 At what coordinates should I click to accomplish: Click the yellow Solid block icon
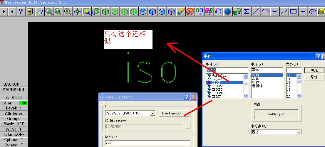click(321, 12)
